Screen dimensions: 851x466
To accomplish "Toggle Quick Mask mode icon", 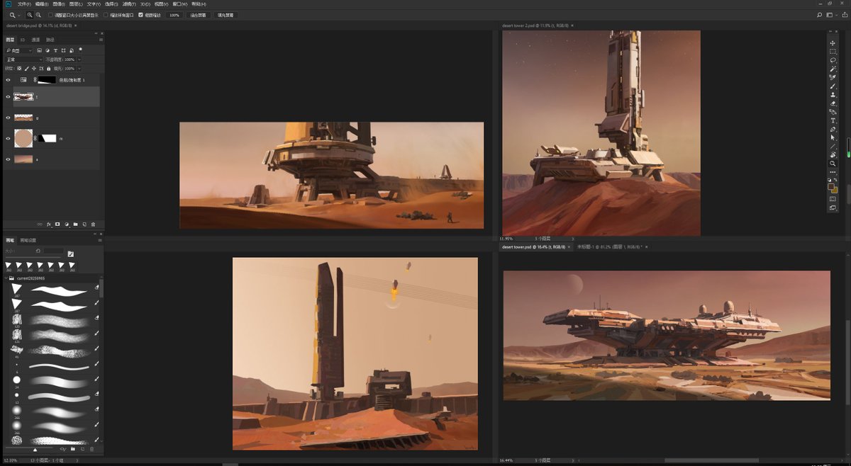I will click(833, 198).
